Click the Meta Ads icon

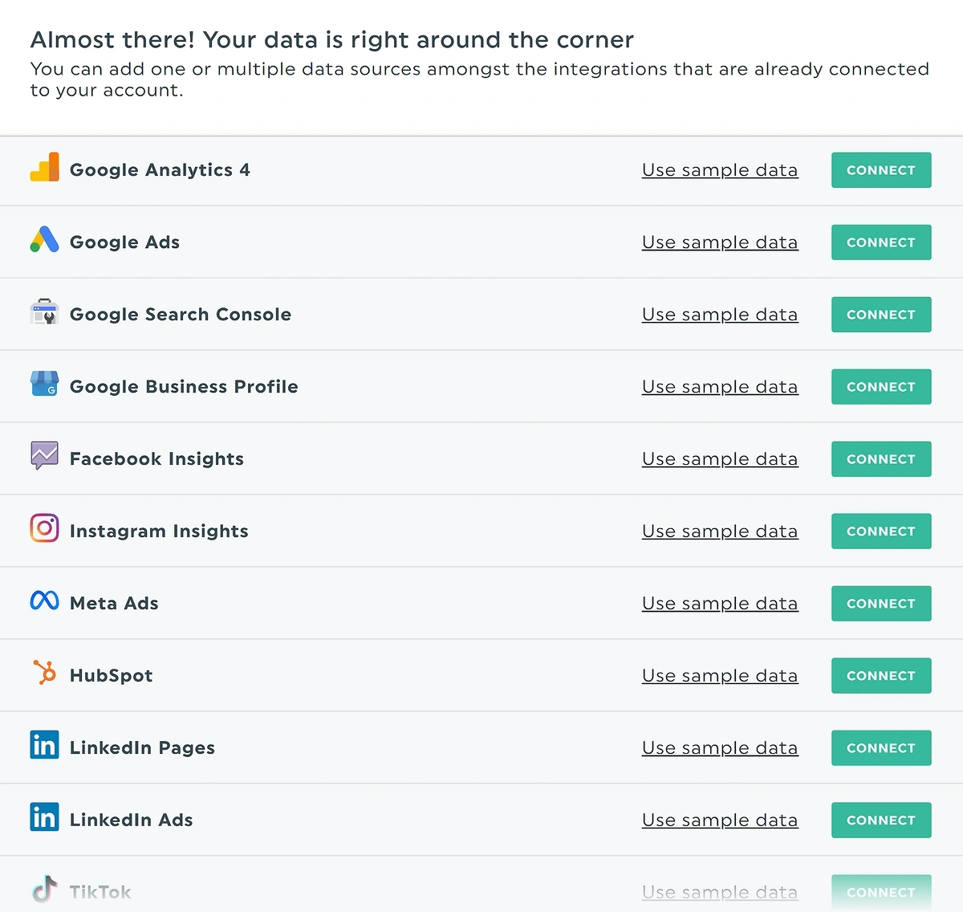(44, 603)
